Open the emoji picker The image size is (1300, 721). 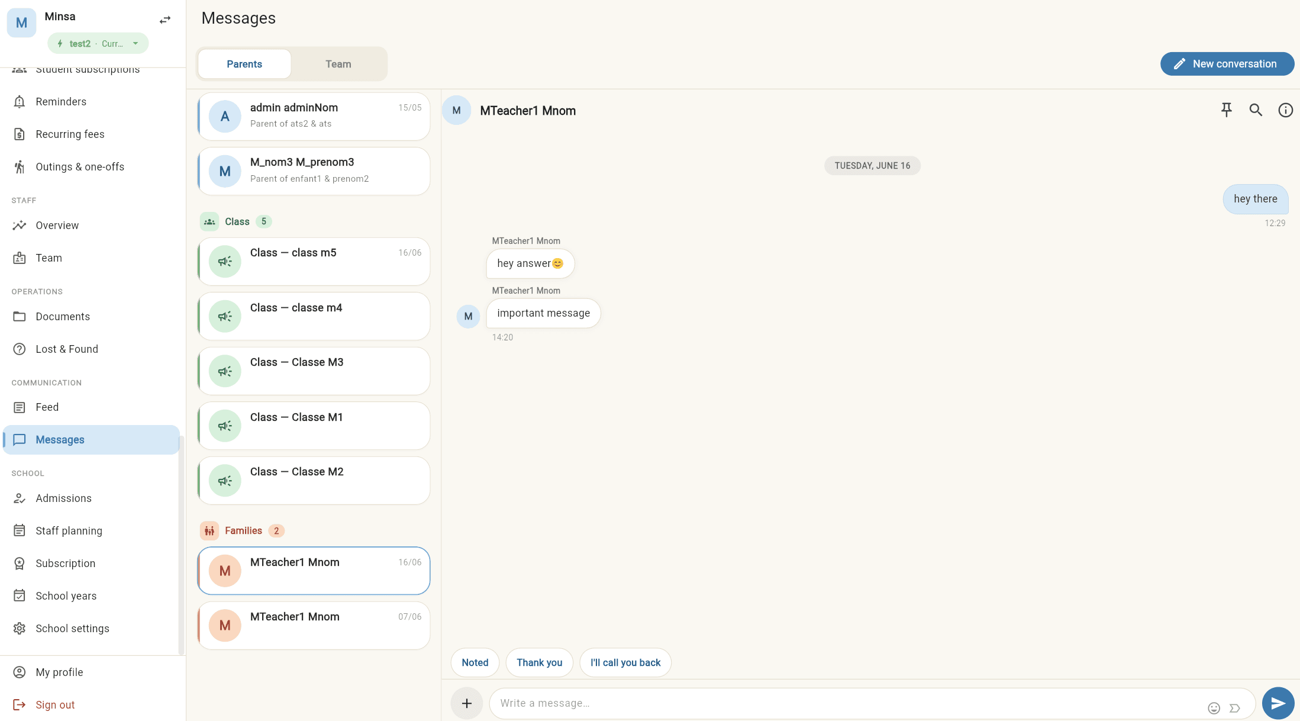1214,708
